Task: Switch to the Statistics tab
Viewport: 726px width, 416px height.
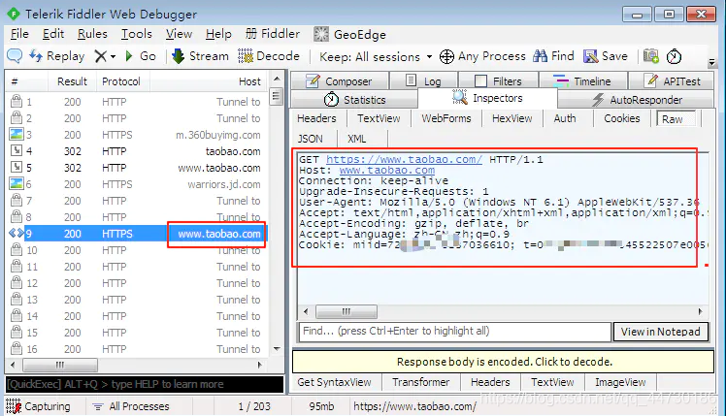Action: tap(354, 100)
